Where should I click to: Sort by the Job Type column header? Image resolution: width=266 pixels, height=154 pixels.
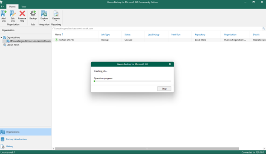click(x=105, y=34)
